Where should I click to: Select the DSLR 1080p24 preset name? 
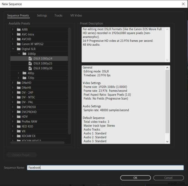pos(43,59)
